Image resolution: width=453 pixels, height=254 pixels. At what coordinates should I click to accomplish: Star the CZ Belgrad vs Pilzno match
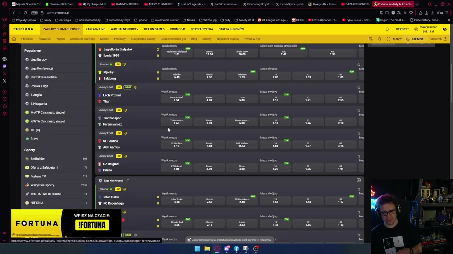(x=359, y=156)
